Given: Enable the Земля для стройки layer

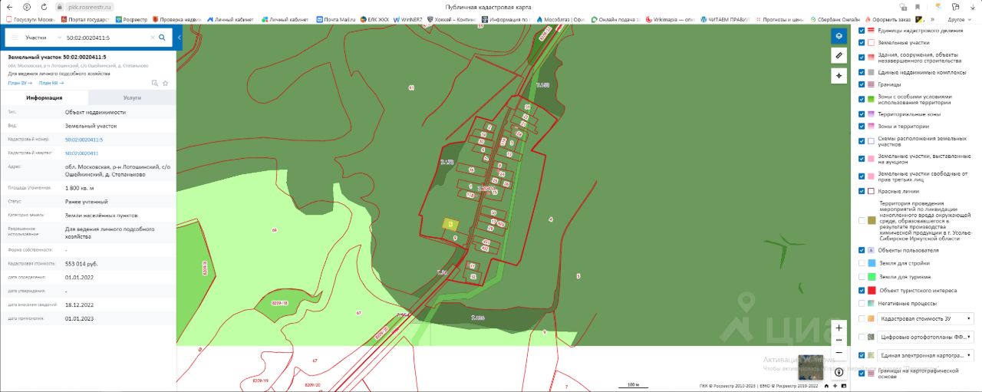Looking at the screenshot, I should click(862, 263).
